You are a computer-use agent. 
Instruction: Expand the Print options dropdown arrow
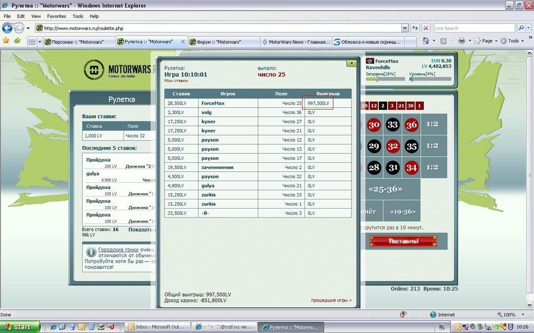[470, 41]
